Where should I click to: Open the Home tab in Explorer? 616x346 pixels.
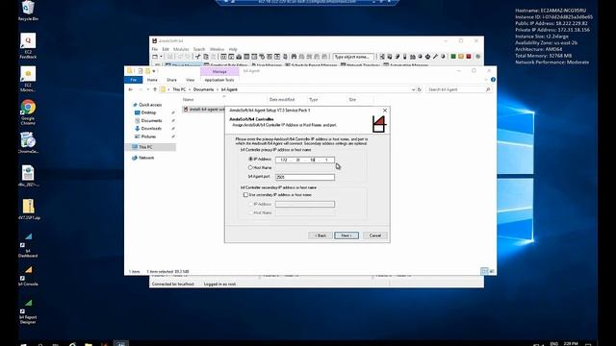[x=152, y=80]
